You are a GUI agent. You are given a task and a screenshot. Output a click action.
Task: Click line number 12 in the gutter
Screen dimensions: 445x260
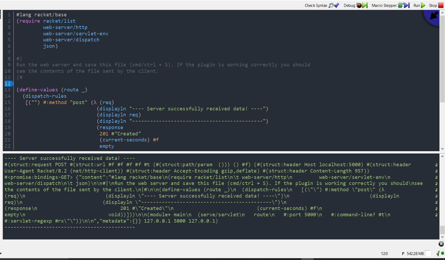(8, 84)
